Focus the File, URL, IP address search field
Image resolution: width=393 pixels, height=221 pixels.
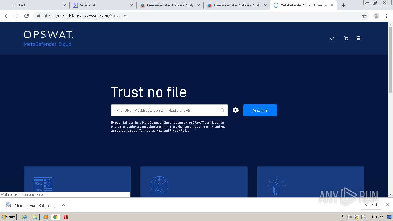coord(169,110)
